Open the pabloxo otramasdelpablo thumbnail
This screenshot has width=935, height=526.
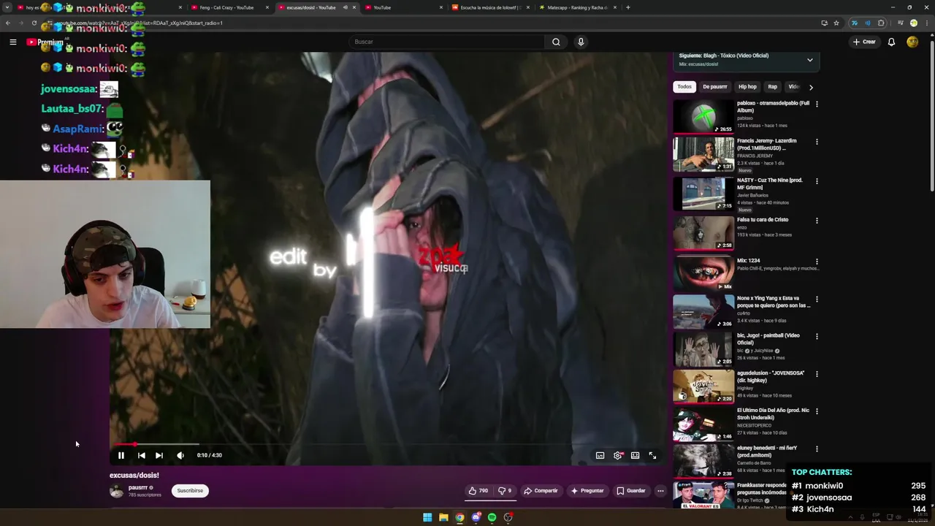pos(703,117)
